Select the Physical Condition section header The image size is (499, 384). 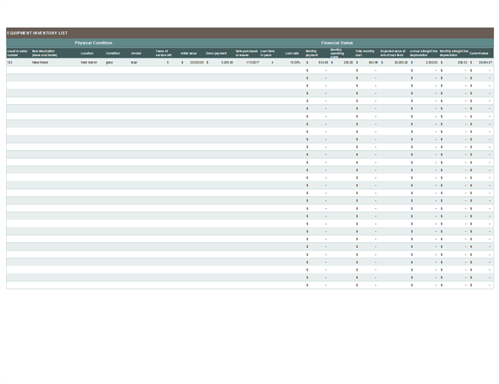pyautogui.click(x=93, y=43)
